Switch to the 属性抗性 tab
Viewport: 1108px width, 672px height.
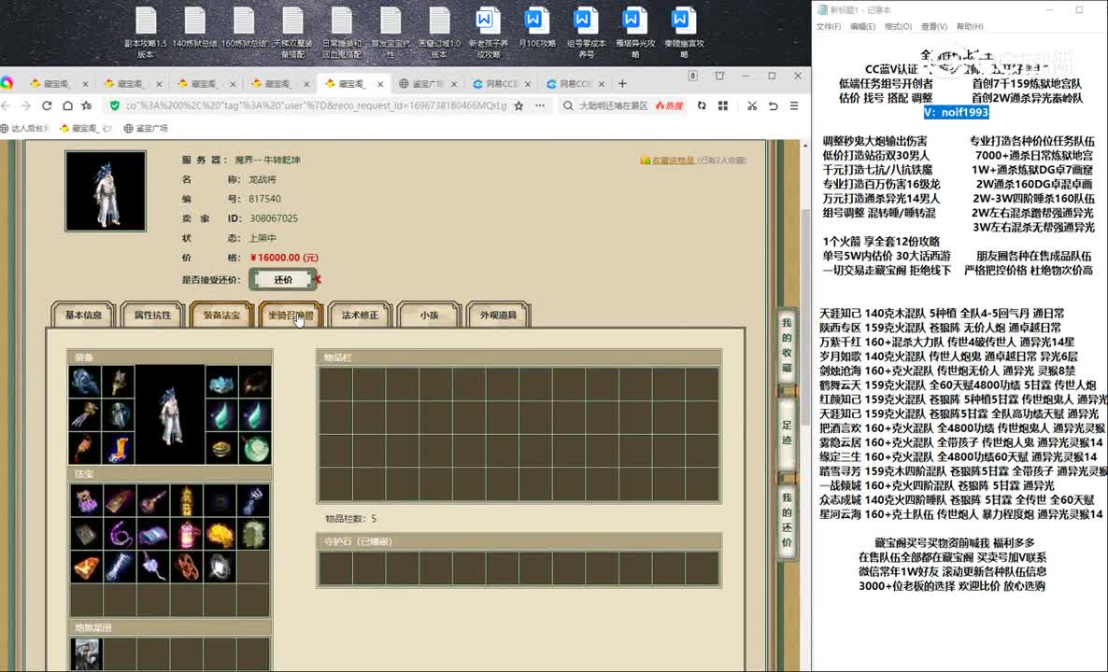152,315
